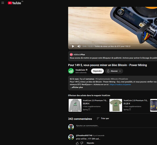Like the comment by @fouadouahib7748

tap(77, 143)
